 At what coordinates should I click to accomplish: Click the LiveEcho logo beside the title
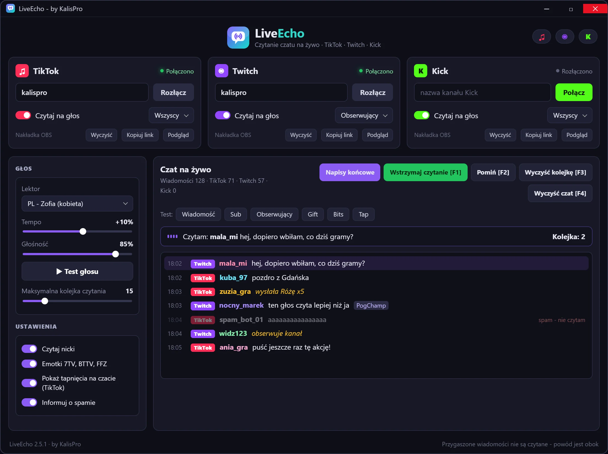(238, 38)
